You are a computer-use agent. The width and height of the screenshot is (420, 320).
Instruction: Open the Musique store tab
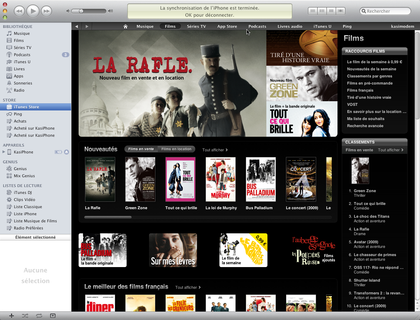click(x=145, y=26)
